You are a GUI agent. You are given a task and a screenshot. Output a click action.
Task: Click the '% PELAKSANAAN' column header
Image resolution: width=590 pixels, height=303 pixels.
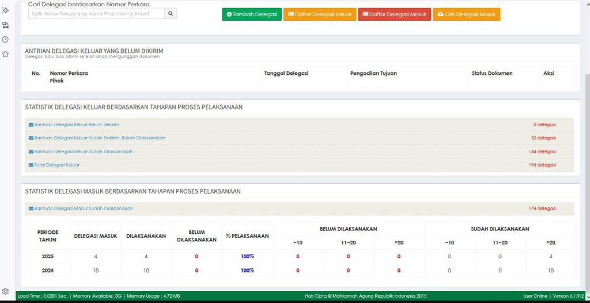coord(247,236)
